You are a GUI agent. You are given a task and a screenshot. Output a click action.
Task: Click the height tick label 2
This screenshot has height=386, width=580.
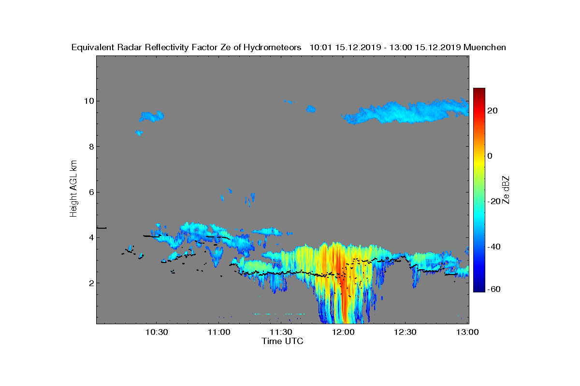tap(90, 283)
